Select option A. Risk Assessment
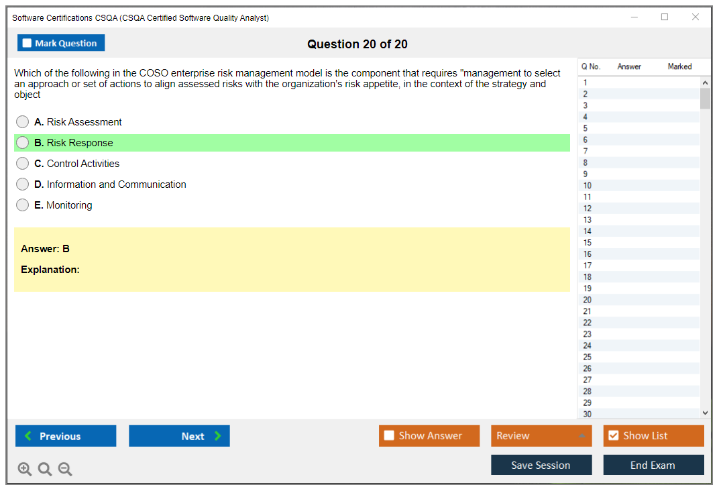 pyautogui.click(x=23, y=122)
